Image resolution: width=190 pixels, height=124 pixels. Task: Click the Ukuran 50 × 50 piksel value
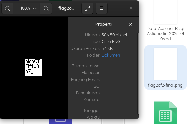coord(114,35)
